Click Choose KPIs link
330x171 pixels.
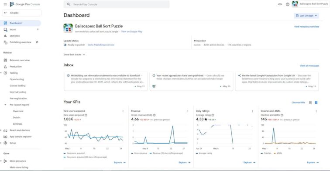coord(298,103)
